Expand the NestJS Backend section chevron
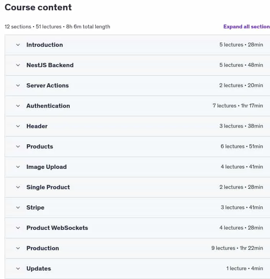The width and height of the screenshot is (270, 279). [18, 65]
